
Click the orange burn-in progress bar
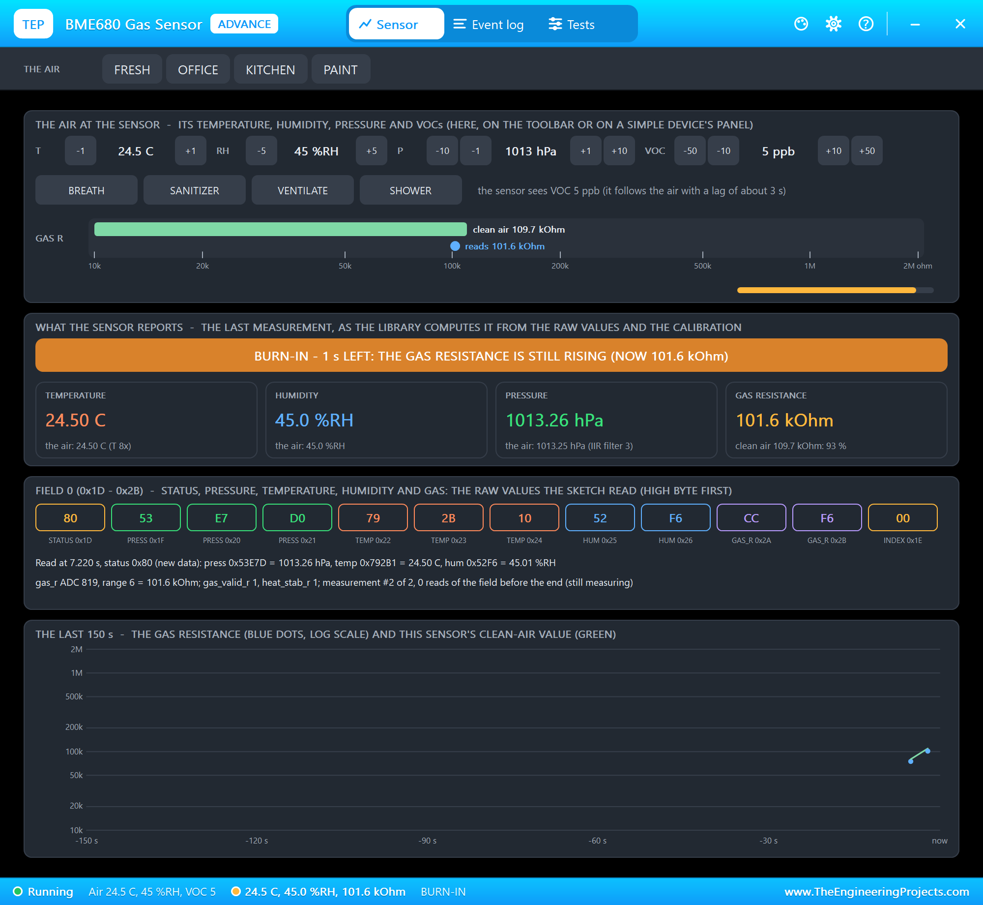click(x=827, y=290)
